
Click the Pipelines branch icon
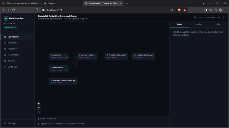coord(5,49)
